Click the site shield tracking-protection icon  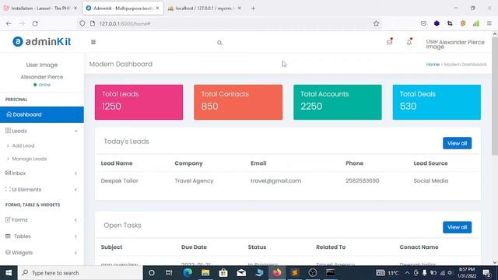[x=82, y=23]
